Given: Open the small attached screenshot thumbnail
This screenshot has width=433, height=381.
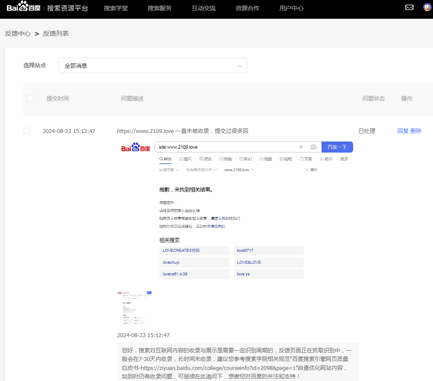Looking at the screenshot, I should (x=134, y=309).
